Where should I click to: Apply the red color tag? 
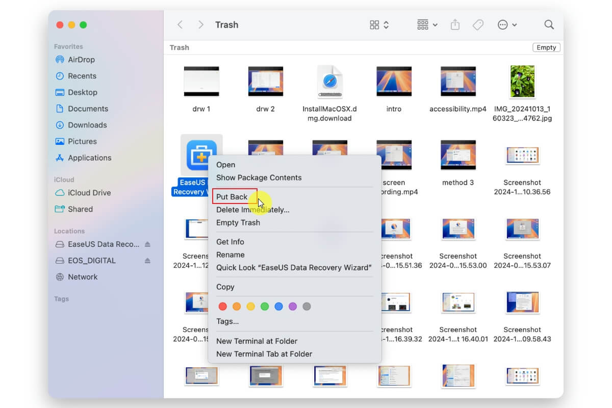click(222, 307)
